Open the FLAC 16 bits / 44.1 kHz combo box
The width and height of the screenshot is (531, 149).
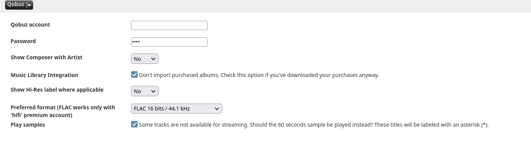tap(177, 109)
